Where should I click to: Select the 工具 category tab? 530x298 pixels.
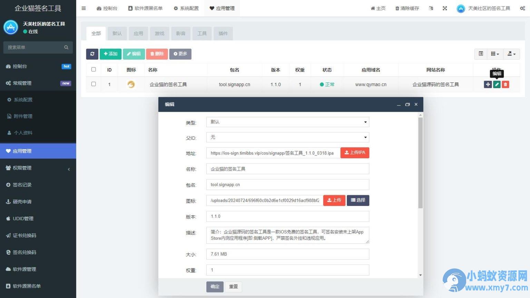pos(202,33)
